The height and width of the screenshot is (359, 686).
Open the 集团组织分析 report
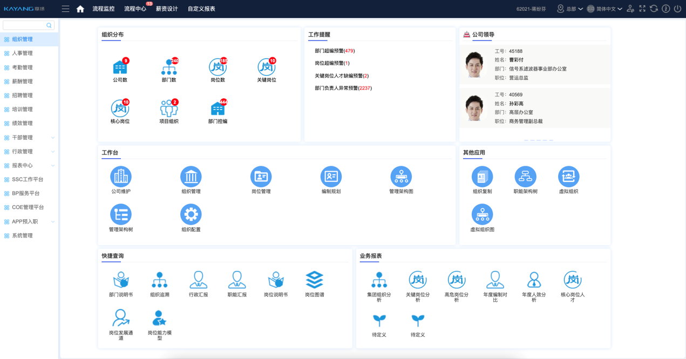(379, 280)
